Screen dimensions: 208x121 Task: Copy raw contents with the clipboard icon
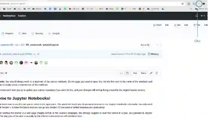pyautogui.click(x=127, y=73)
